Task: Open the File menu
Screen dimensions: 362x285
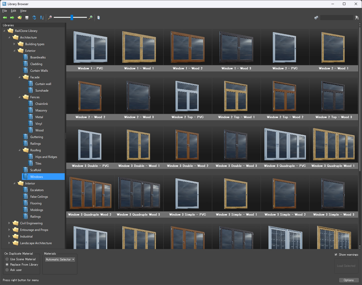Action: click(5, 11)
